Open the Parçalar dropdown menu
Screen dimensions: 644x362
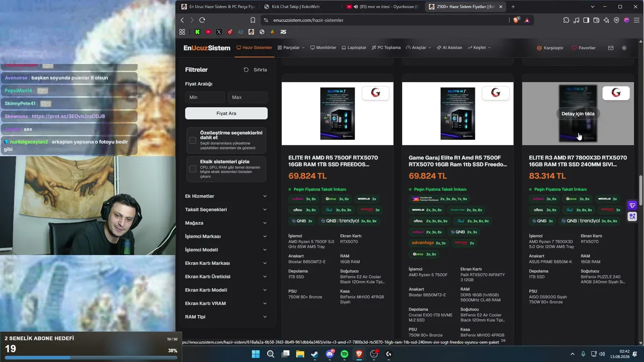click(291, 48)
